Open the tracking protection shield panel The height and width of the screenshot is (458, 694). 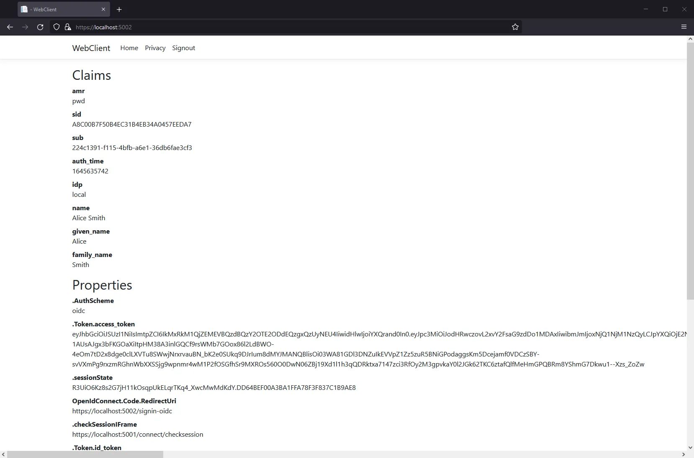[x=57, y=27]
